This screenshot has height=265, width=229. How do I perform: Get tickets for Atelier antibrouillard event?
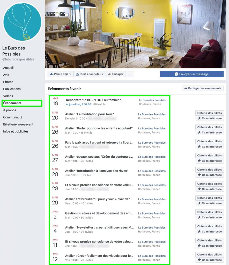pos(210,198)
